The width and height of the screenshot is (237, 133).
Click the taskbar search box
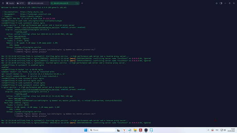[x=102, y=130]
